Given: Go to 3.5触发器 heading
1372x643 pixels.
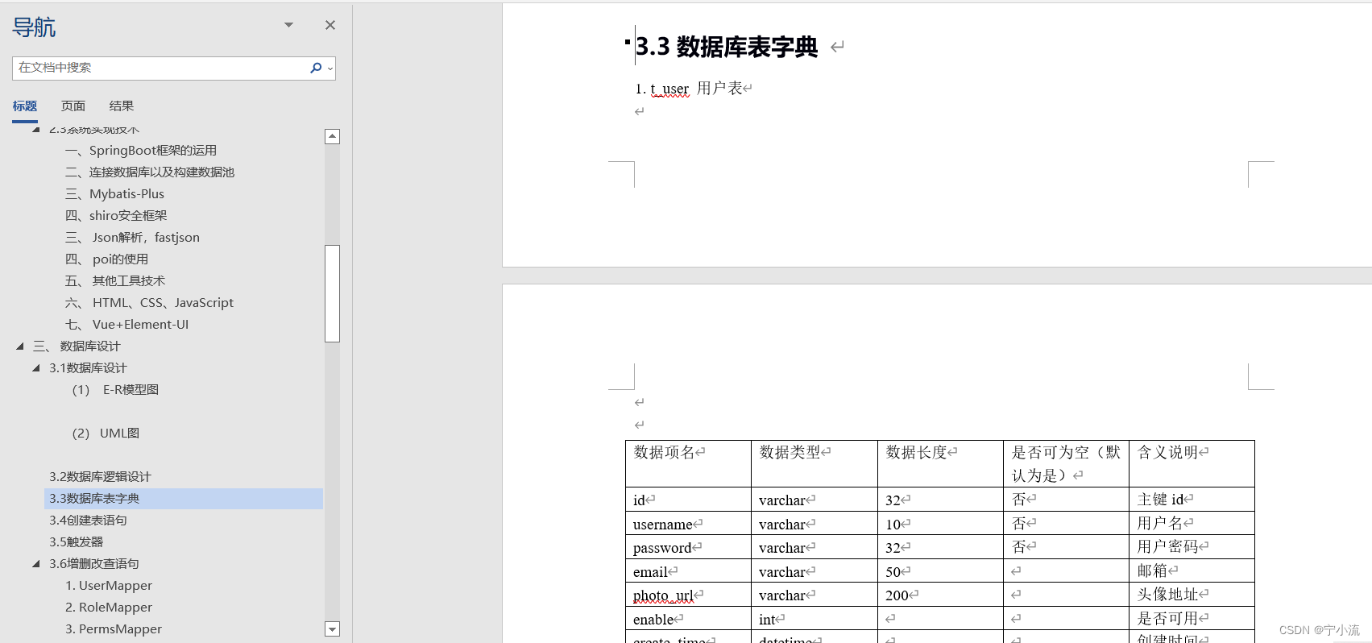Looking at the screenshot, I should coord(76,541).
